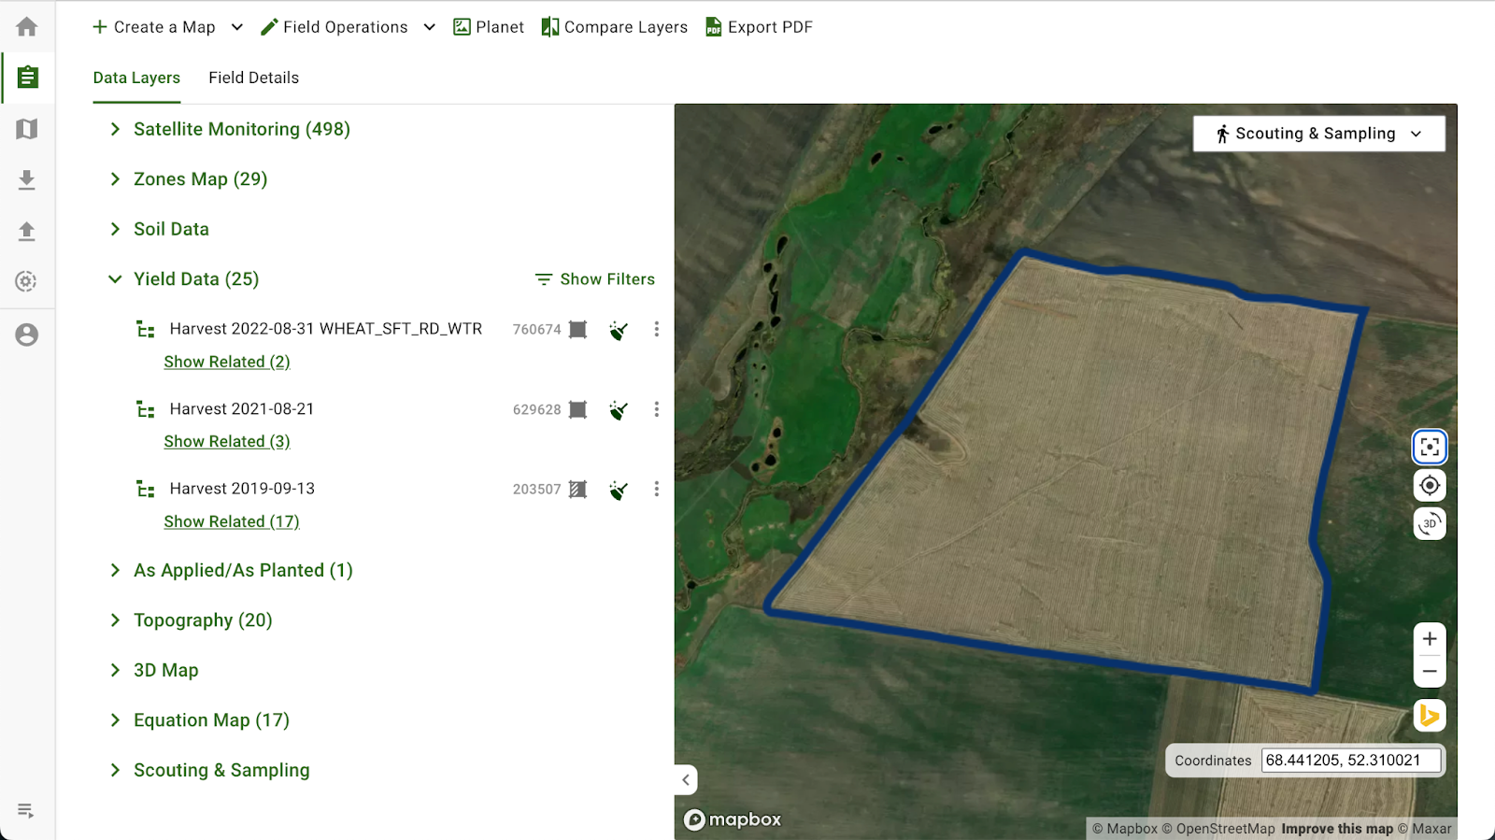Toggle map display for Harvest 2021-08-21 layer
The height and width of the screenshot is (840, 1495).
(578, 410)
